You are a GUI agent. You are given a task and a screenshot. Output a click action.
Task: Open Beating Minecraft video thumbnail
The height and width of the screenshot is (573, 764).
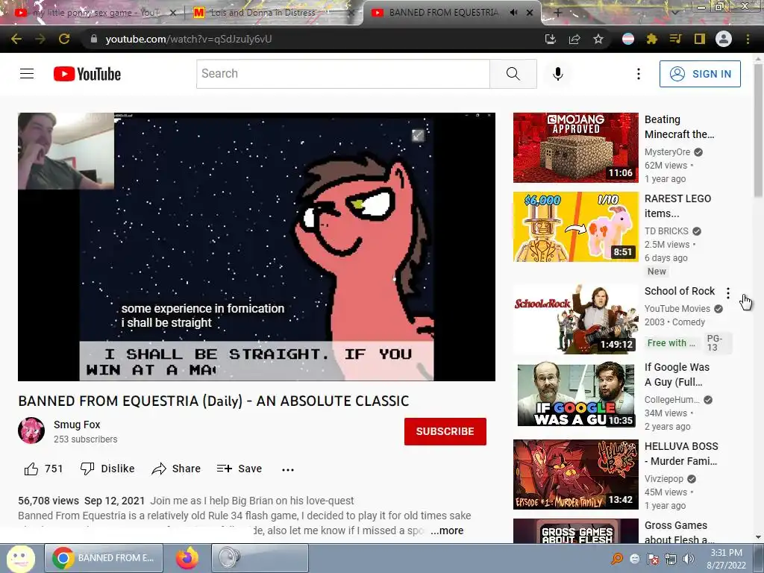[x=575, y=148]
